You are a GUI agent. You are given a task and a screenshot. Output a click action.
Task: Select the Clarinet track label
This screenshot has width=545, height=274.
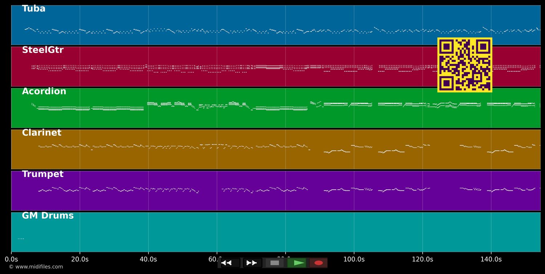pyautogui.click(x=41, y=133)
